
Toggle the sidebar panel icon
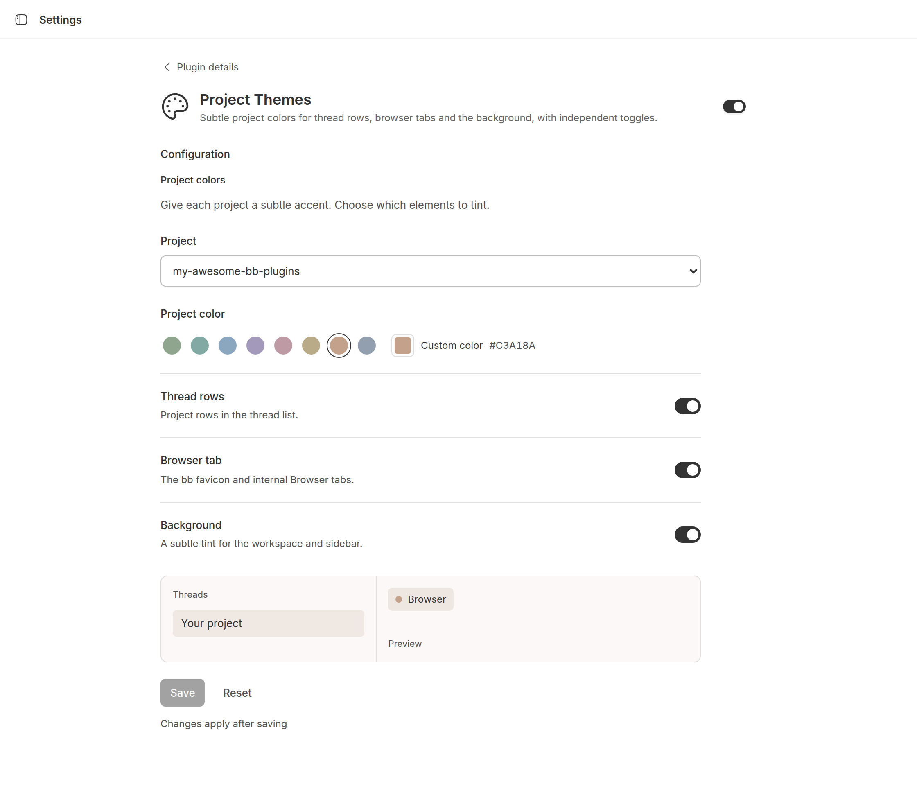coord(21,20)
